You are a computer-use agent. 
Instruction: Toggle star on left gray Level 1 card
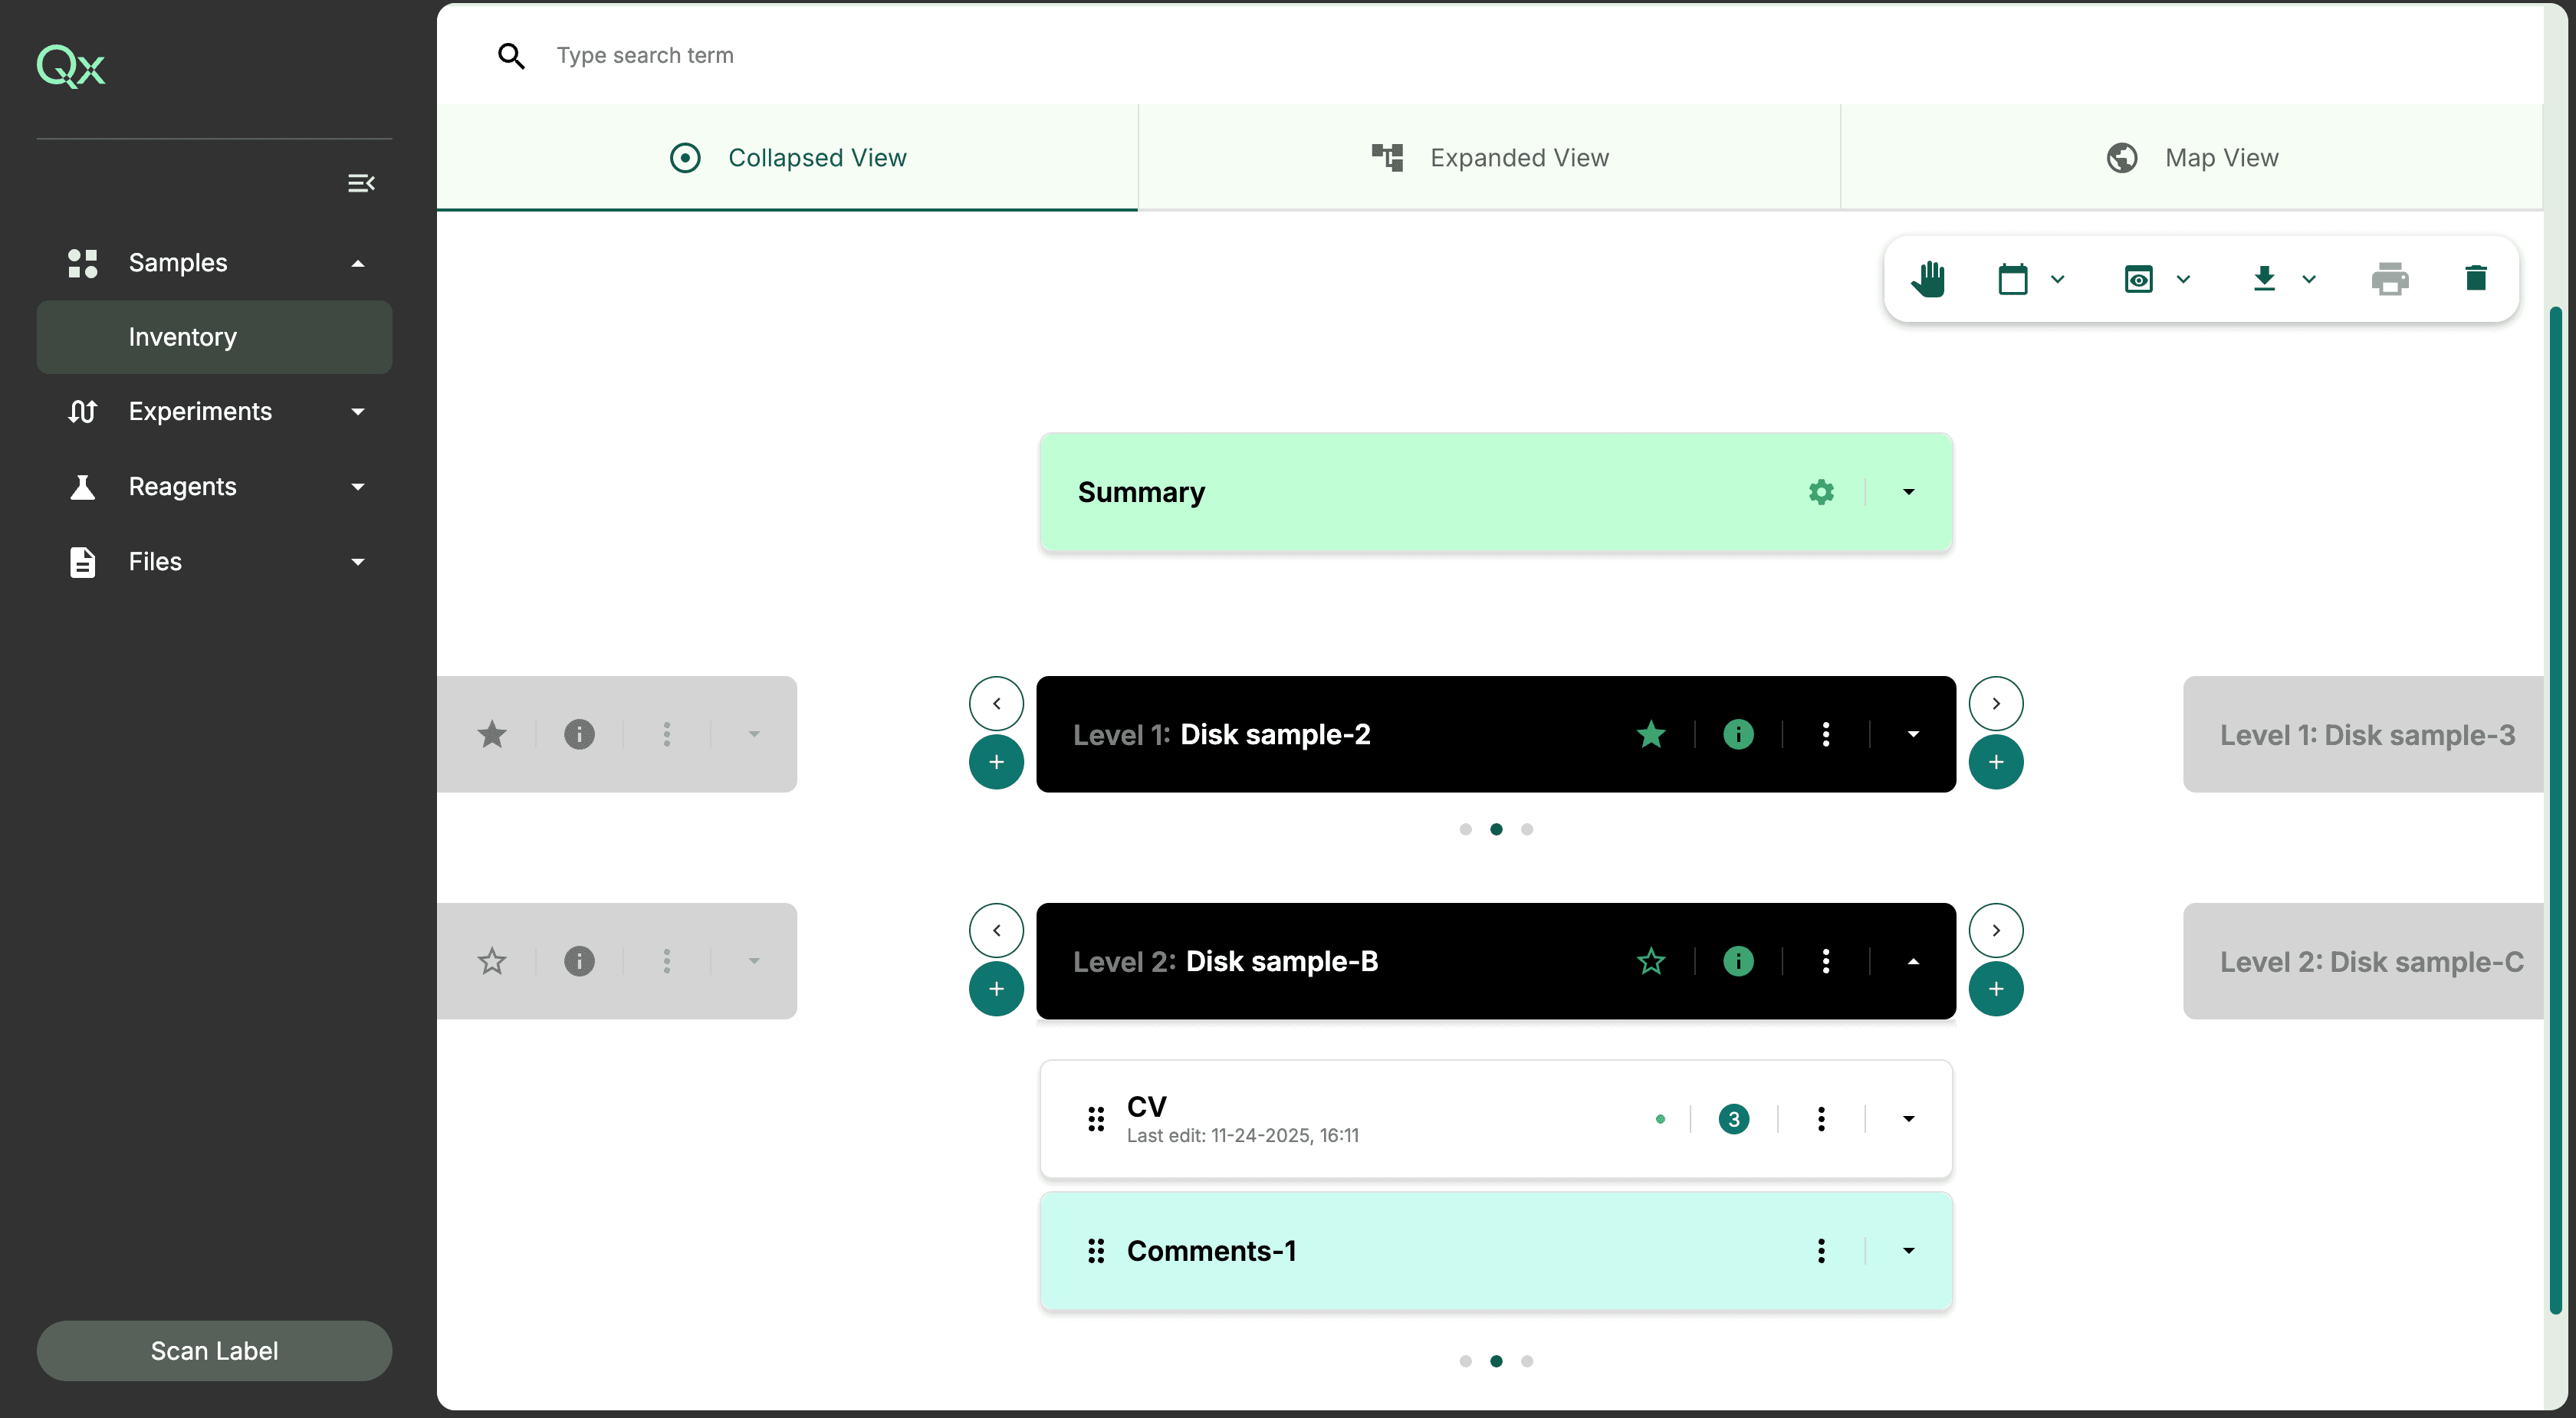(492, 735)
